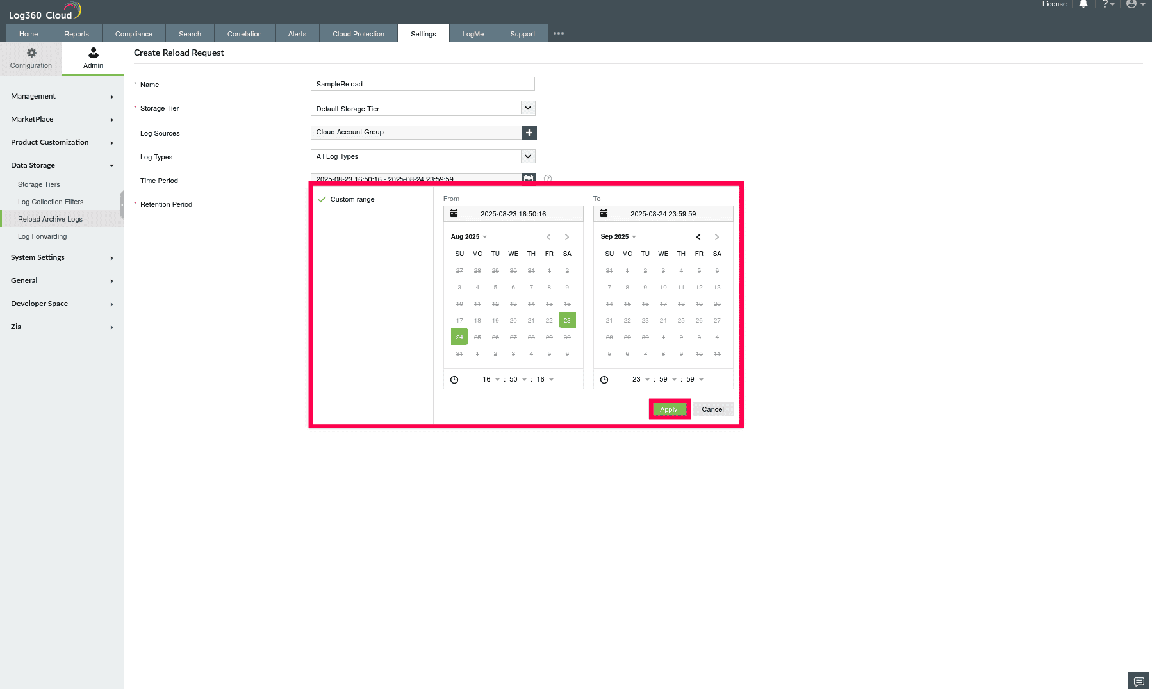Expand the General menu section

pyautogui.click(x=62, y=280)
